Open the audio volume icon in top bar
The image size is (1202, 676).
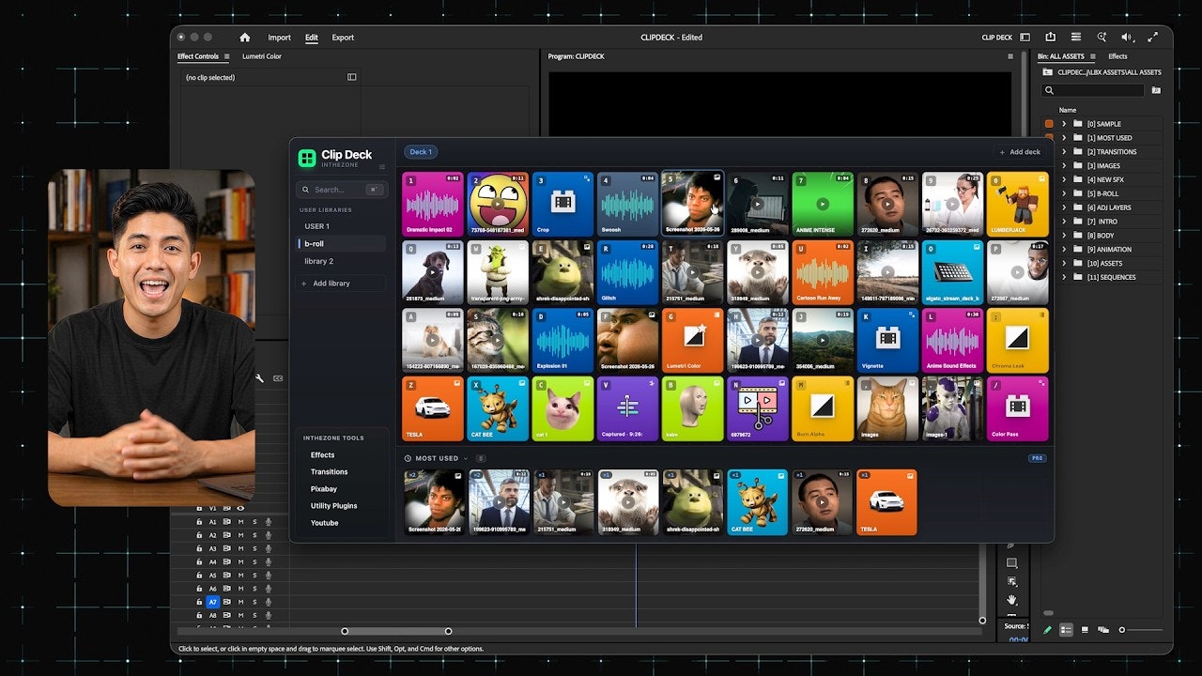(1126, 38)
